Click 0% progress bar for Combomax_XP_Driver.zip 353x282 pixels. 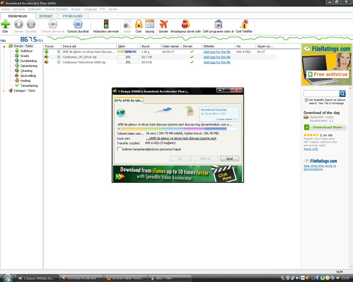coord(128,57)
